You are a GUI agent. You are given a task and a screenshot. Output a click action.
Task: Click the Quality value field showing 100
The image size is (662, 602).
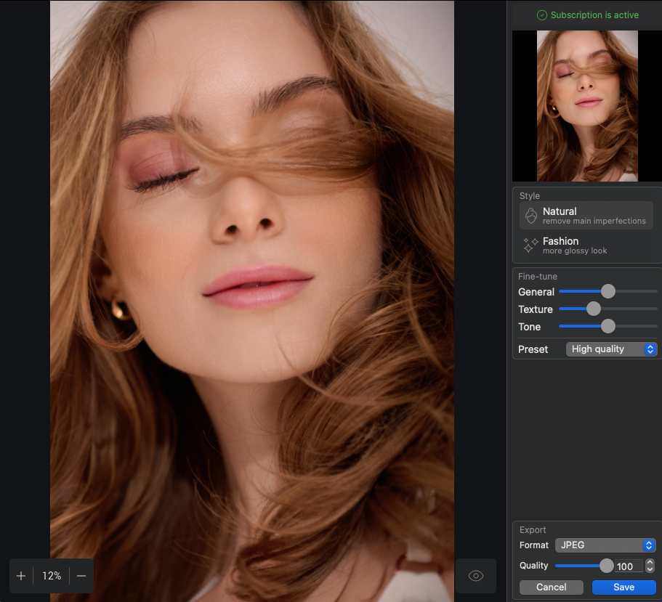coord(628,566)
